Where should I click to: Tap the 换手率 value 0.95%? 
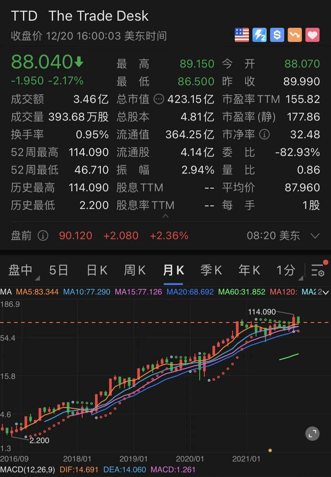[x=92, y=135]
